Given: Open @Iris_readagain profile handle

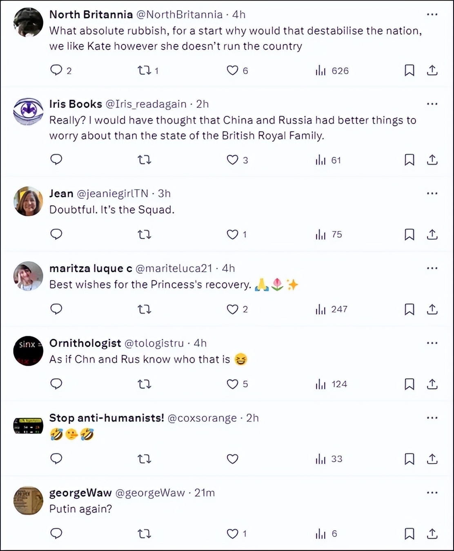Looking at the screenshot, I should [x=146, y=104].
